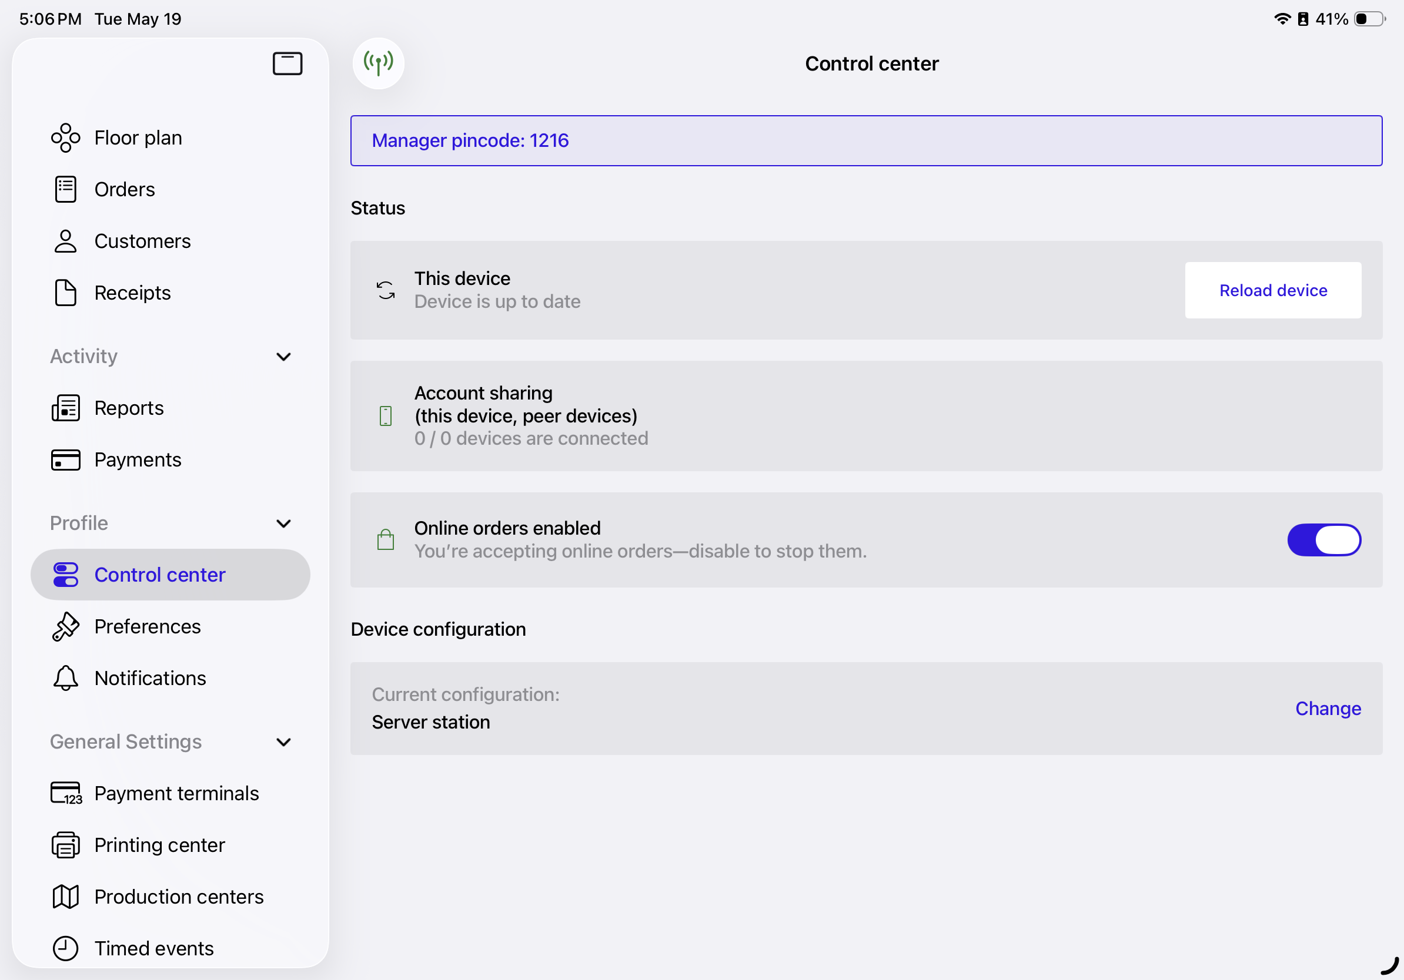Tap the Wi-Fi status icon

point(1282,19)
